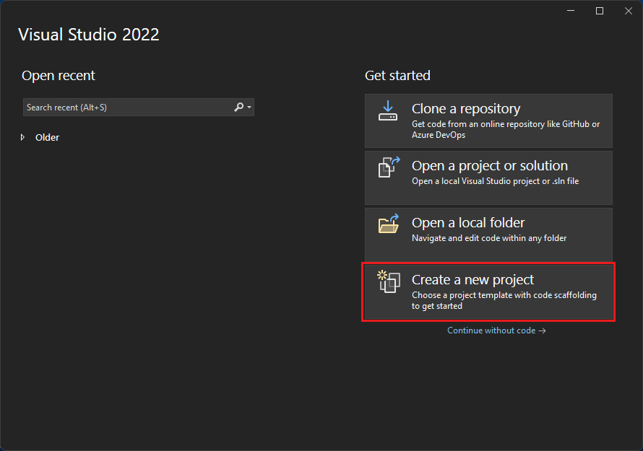Click the Older disclosure triangle
Viewport: 643px width, 451px height.
click(22, 137)
